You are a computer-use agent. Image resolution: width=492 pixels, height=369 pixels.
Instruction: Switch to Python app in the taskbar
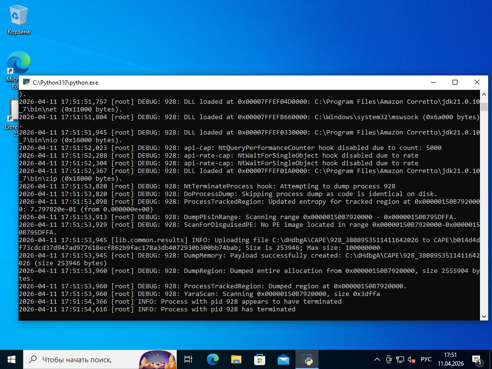pyautogui.click(x=307, y=359)
